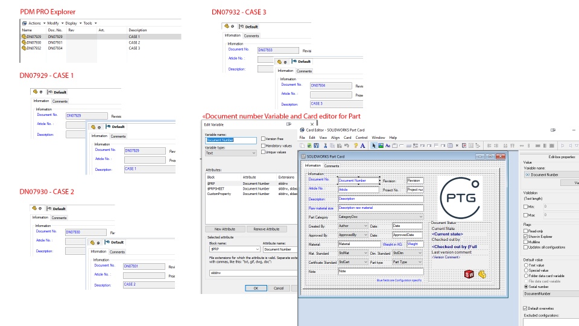Click the DN07932 file icon in PDM Explorer
Screen dimensions: 579x326
(x=24, y=48)
